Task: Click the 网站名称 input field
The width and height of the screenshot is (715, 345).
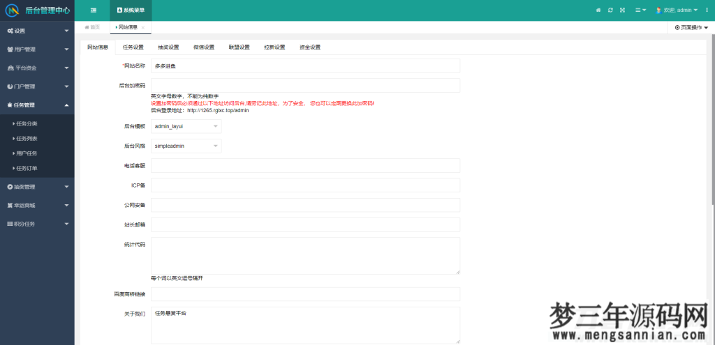Action: tap(305, 66)
